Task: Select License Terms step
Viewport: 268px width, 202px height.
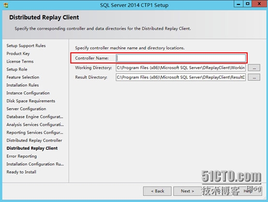Action: pyautogui.click(x=20, y=62)
